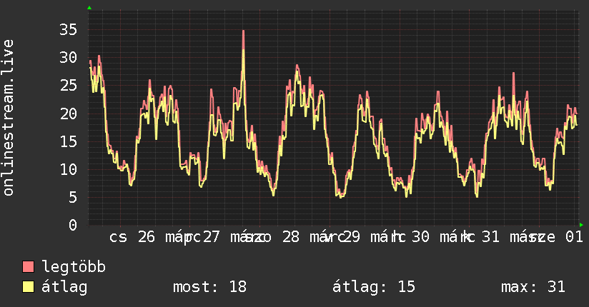Screen dimensions: 589x307
Task: Click the 'átlag: 15' average value
Action: 374,287
